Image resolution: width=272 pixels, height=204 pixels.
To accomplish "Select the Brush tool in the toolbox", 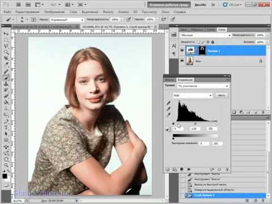I will pos(6,78).
